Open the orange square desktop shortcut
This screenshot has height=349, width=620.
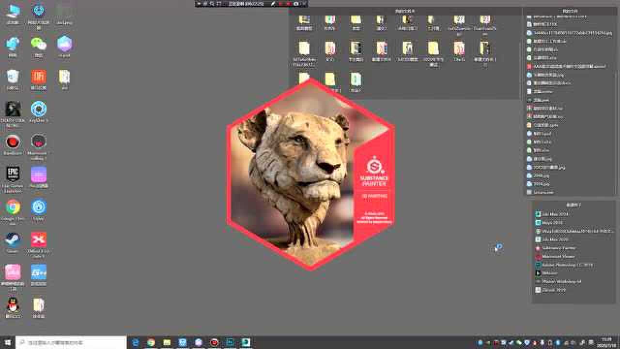click(39, 79)
